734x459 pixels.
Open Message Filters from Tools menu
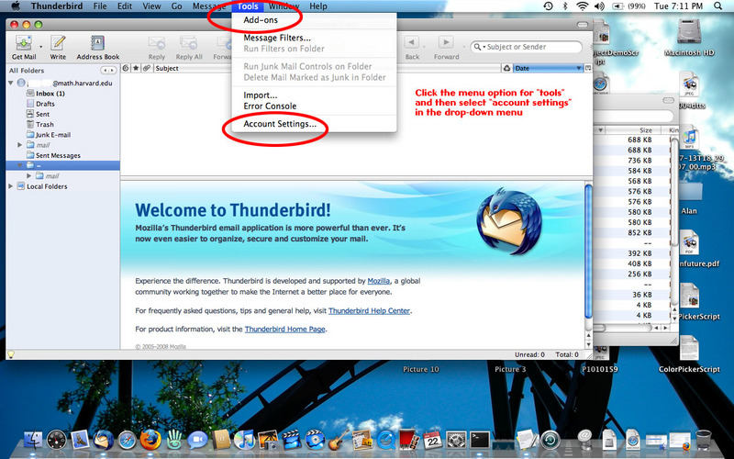pos(276,38)
